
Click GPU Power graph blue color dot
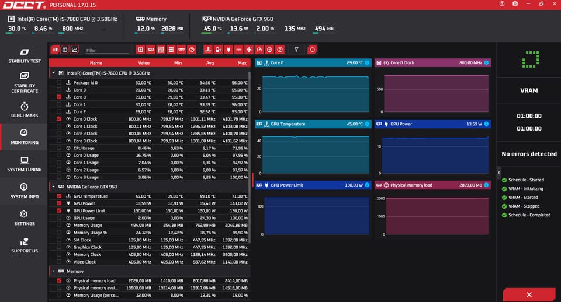click(x=486, y=124)
